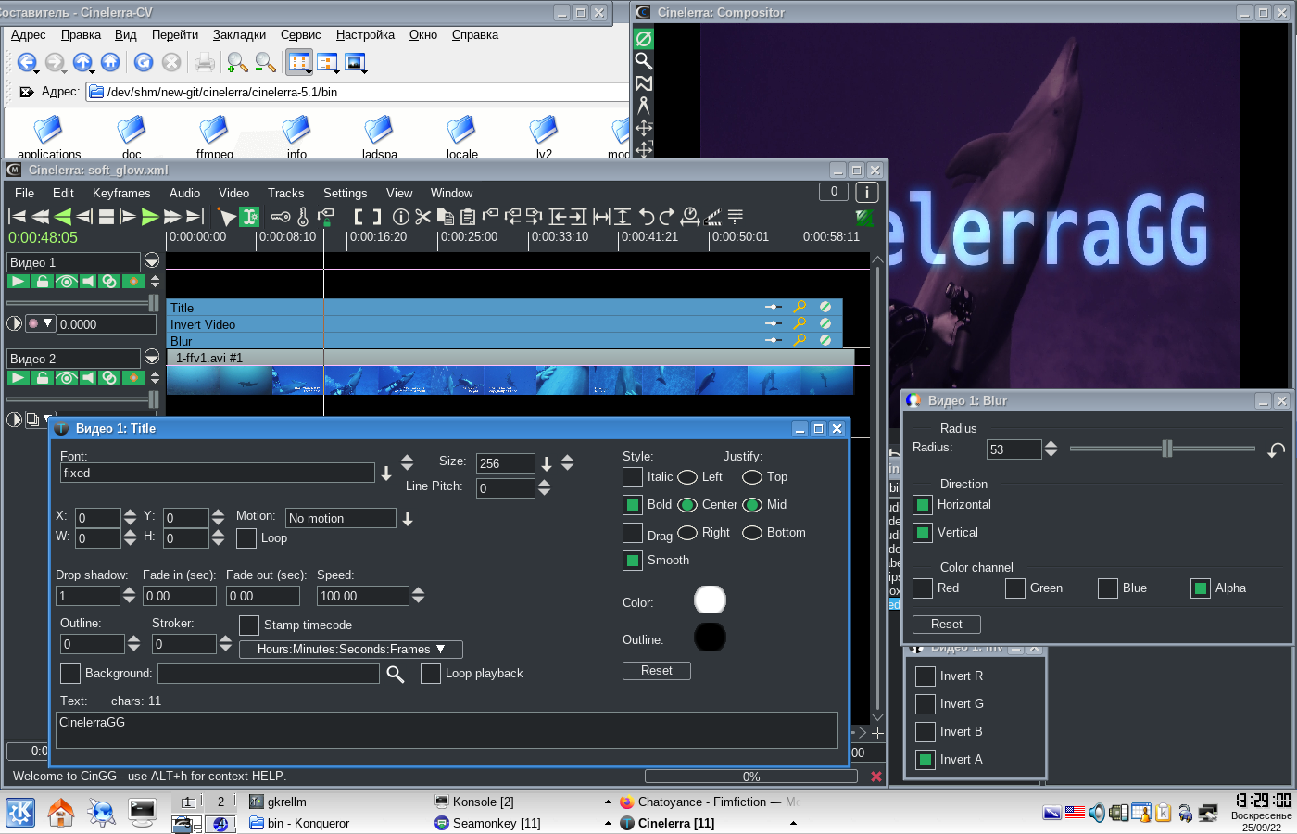
Task: Click the zoom magnifier tool in Compositor
Action: coord(643,61)
